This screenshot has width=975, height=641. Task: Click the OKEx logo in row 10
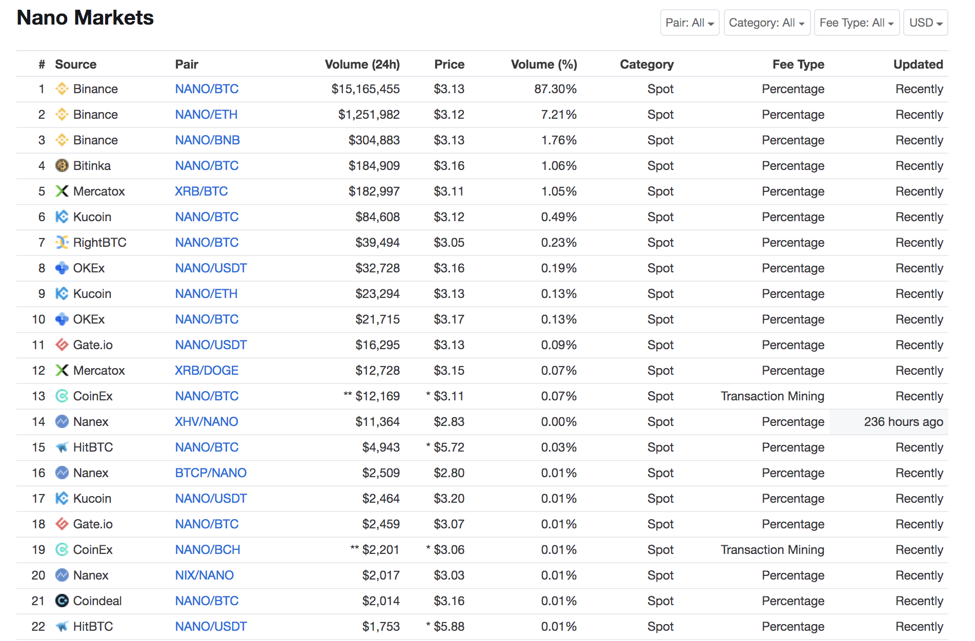pyautogui.click(x=62, y=319)
